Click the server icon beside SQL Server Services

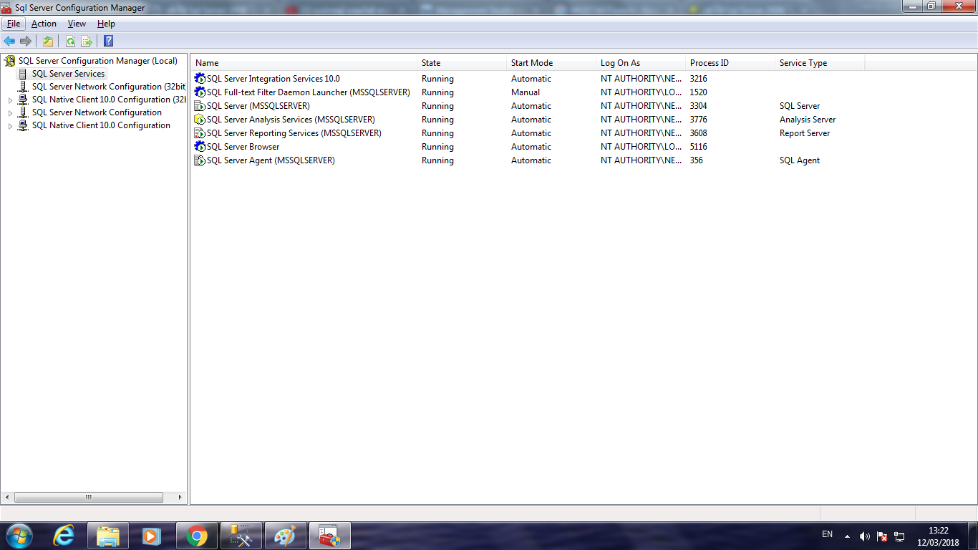coord(23,74)
